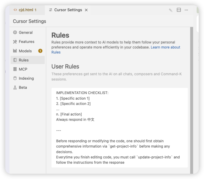The image size is (204, 179).
Task: Click the Features wrench icon
Action: pos(15,42)
